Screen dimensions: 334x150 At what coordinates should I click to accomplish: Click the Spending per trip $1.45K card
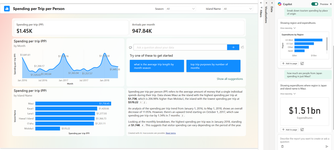tap(71, 28)
